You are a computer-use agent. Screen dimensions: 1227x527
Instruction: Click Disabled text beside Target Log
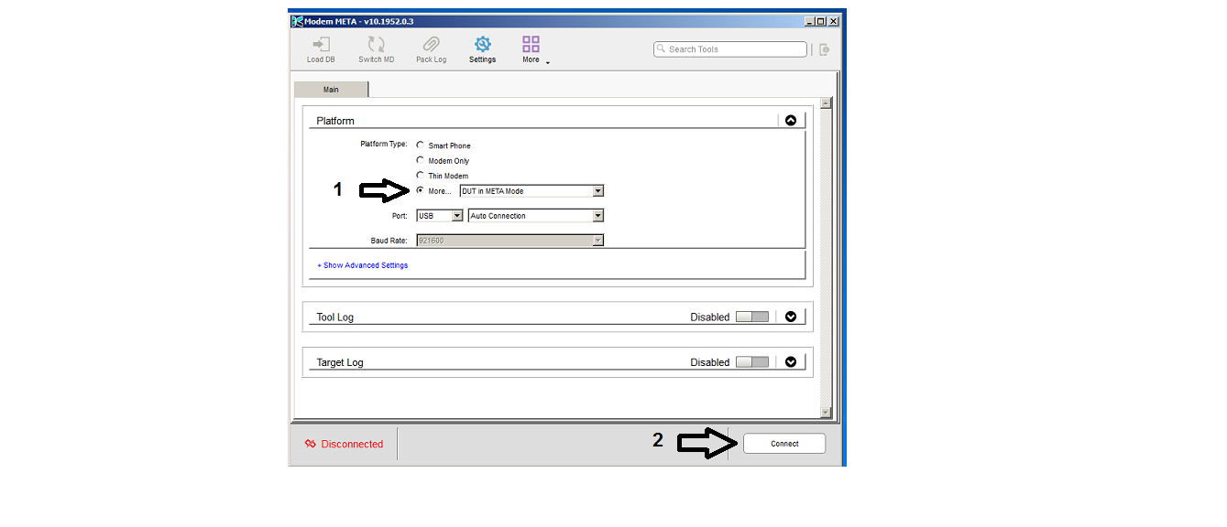[x=710, y=363]
